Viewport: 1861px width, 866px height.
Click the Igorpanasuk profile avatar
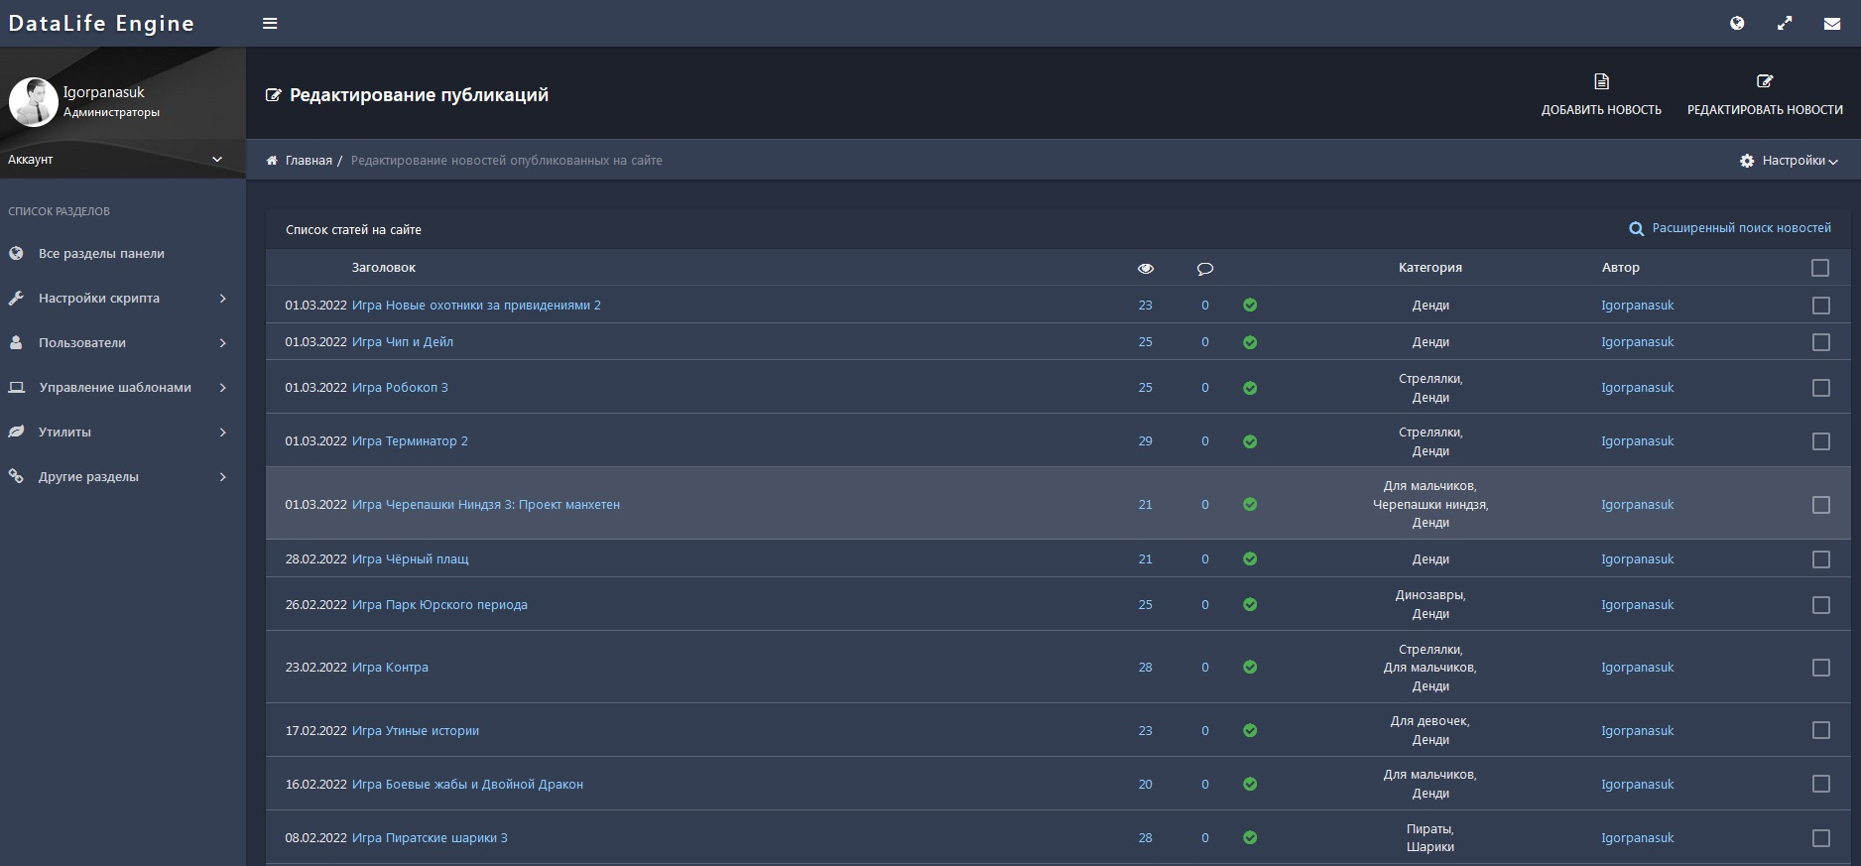(x=34, y=102)
